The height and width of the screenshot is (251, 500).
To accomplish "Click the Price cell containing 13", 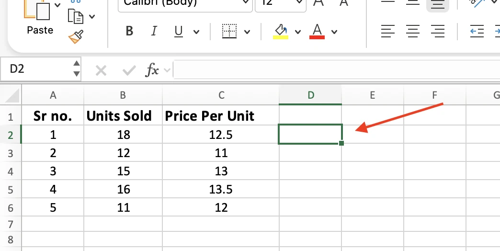I will tap(221, 171).
